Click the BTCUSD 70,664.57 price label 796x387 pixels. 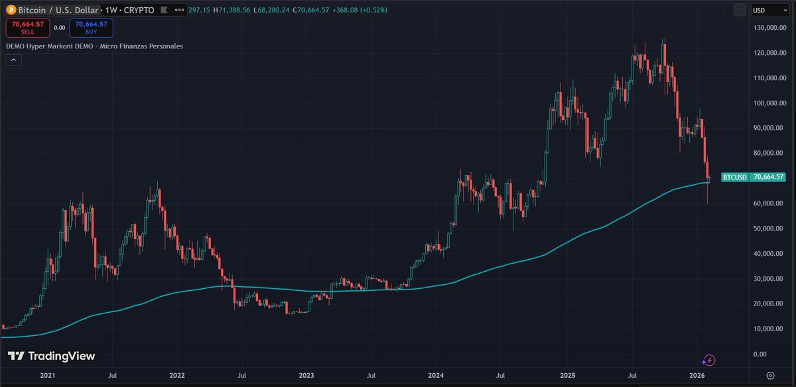(x=754, y=177)
